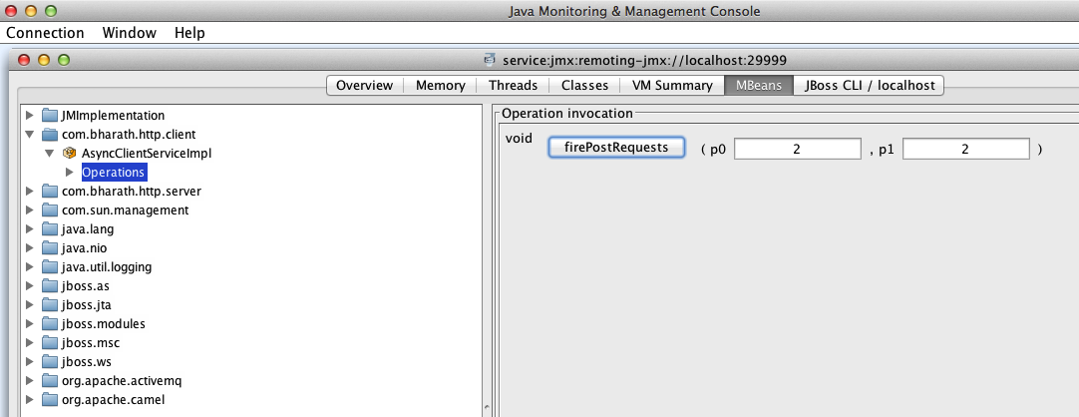
Task: Click the jboss.ws folder icon
Action: (x=50, y=361)
